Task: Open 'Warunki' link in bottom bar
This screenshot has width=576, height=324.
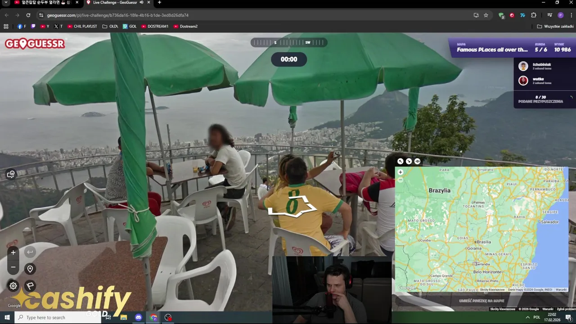Action: coord(548,309)
